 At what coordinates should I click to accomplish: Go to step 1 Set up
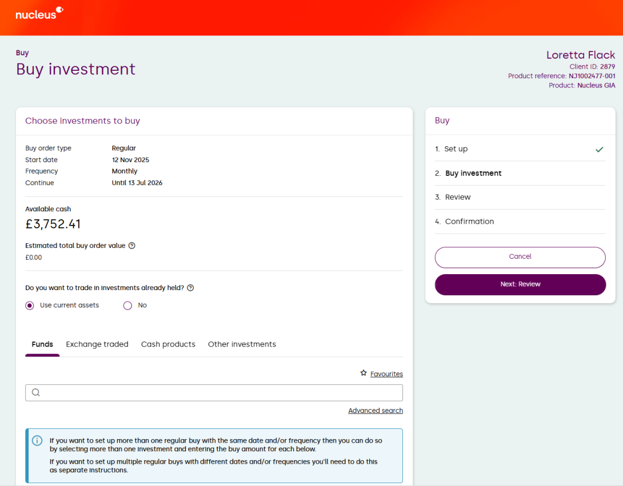[456, 149]
